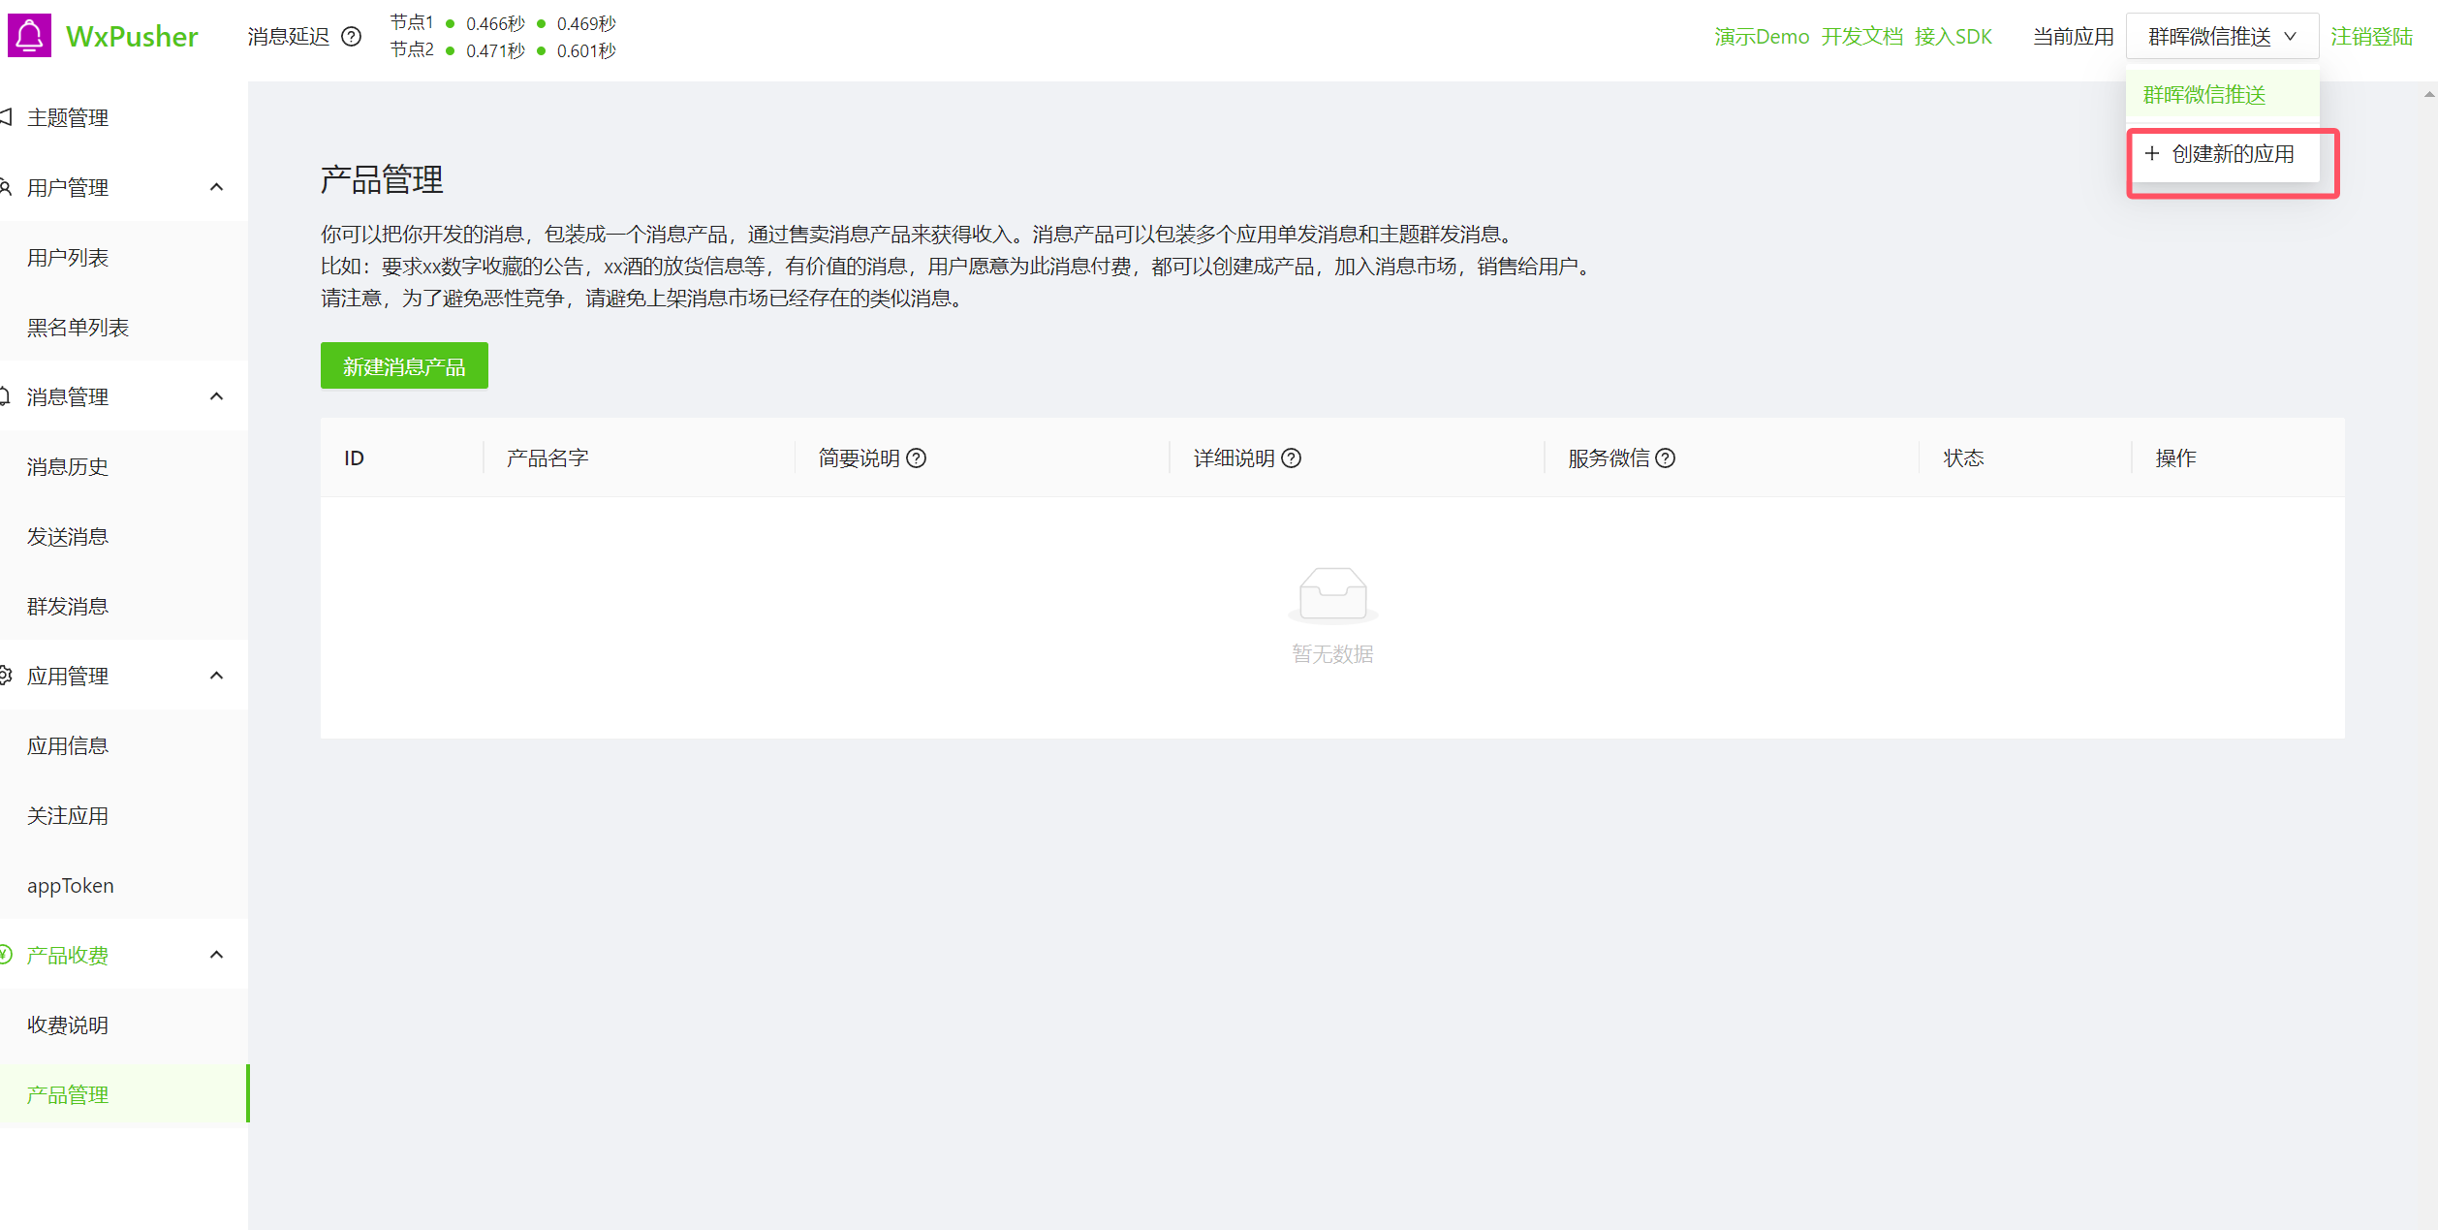2438x1230 pixels.
Task: Click the page scrollbar up arrow
Action: [x=2428, y=94]
